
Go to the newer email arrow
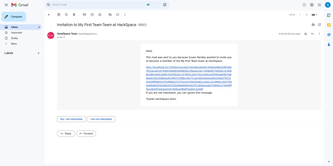[x=300, y=14]
